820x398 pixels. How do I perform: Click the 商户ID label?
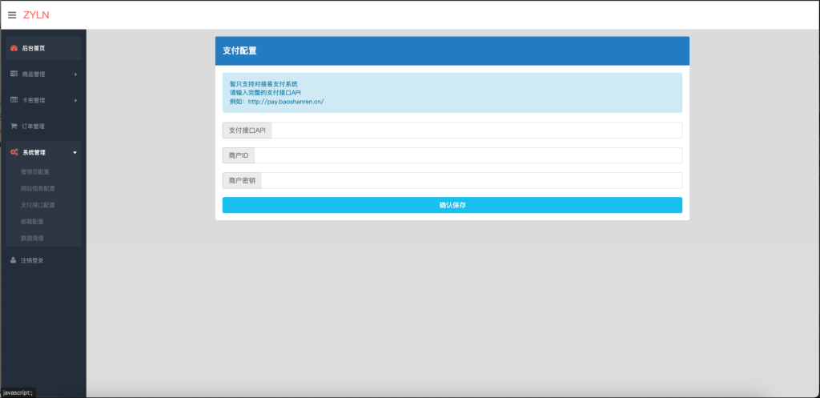click(x=239, y=155)
